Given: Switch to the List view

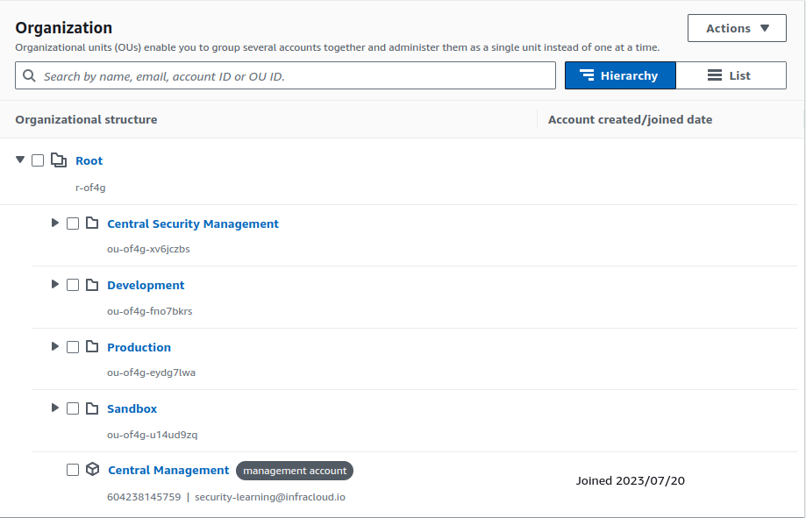Looking at the screenshot, I should [x=730, y=76].
